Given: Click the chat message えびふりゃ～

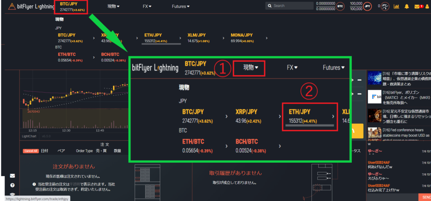Looking at the screenshot, I should point(378,178).
